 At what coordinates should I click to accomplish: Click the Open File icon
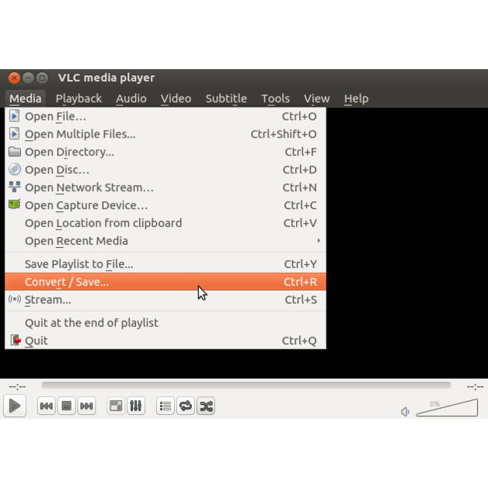click(x=14, y=116)
